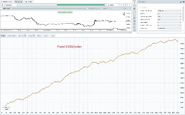Click the Parameters panel vertical scrollbar
The width and height of the screenshot is (185, 115).
(183, 14)
